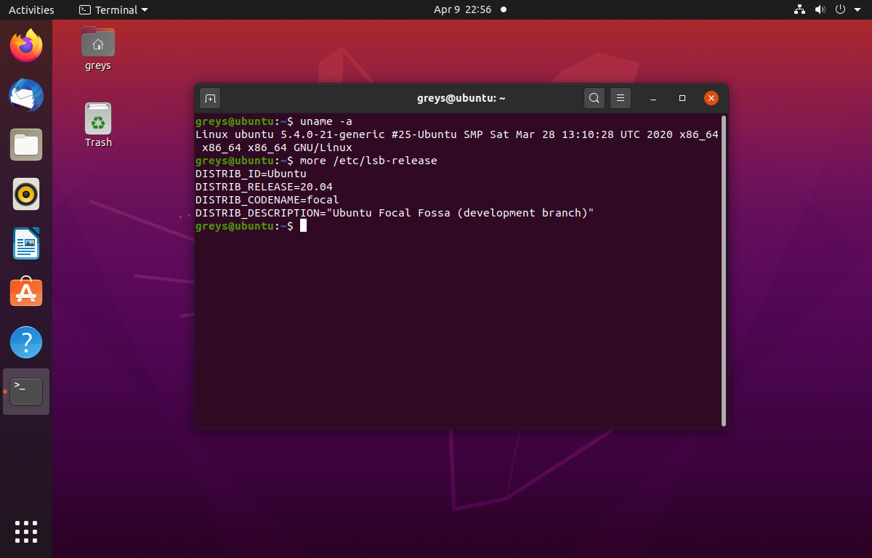Open a new tab in Terminal
The image size is (872, 558).
[x=210, y=98]
